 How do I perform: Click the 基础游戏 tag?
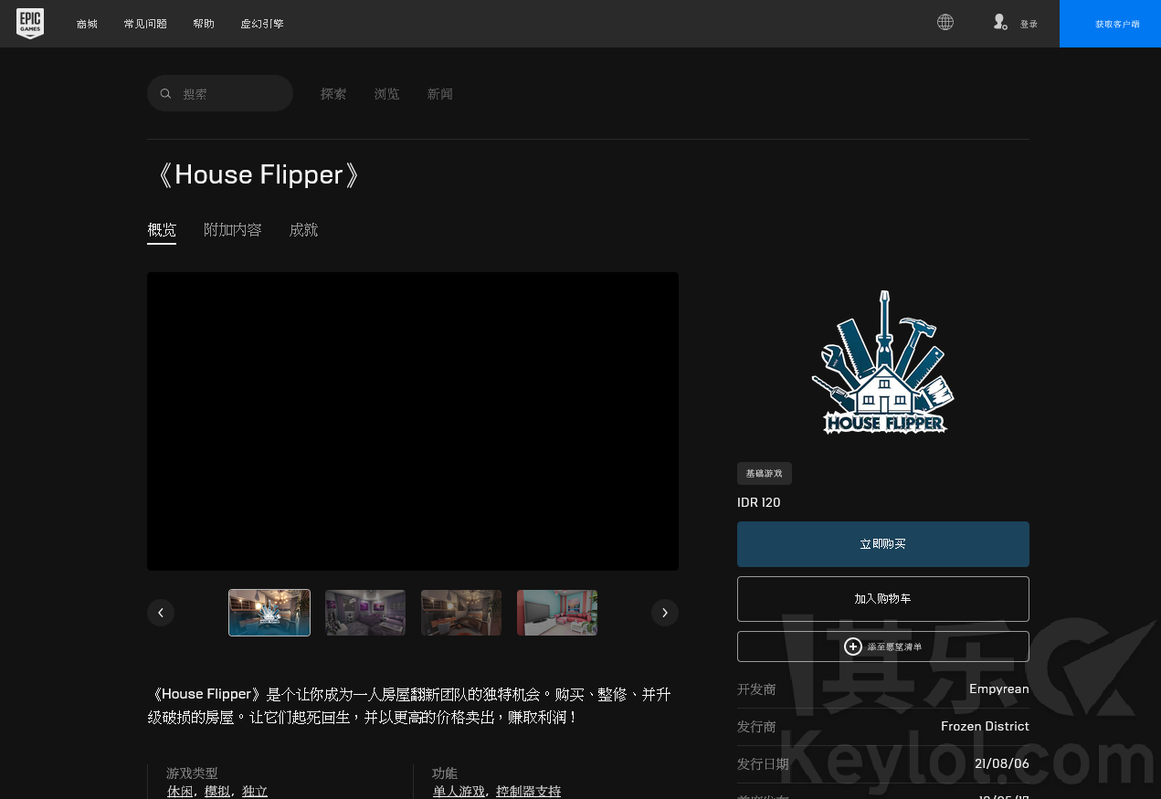tap(765, 473)
